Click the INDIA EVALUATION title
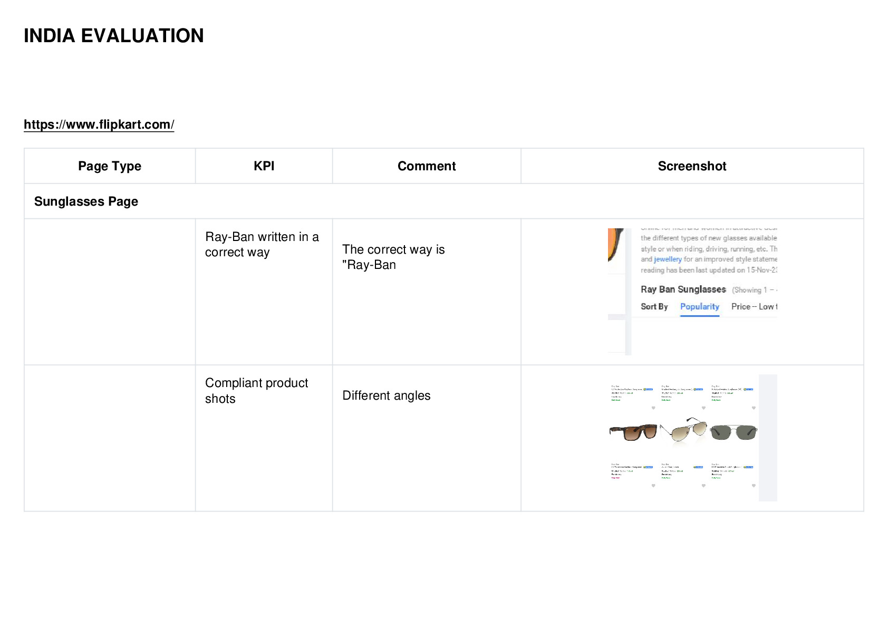 (x=114, y=36)
